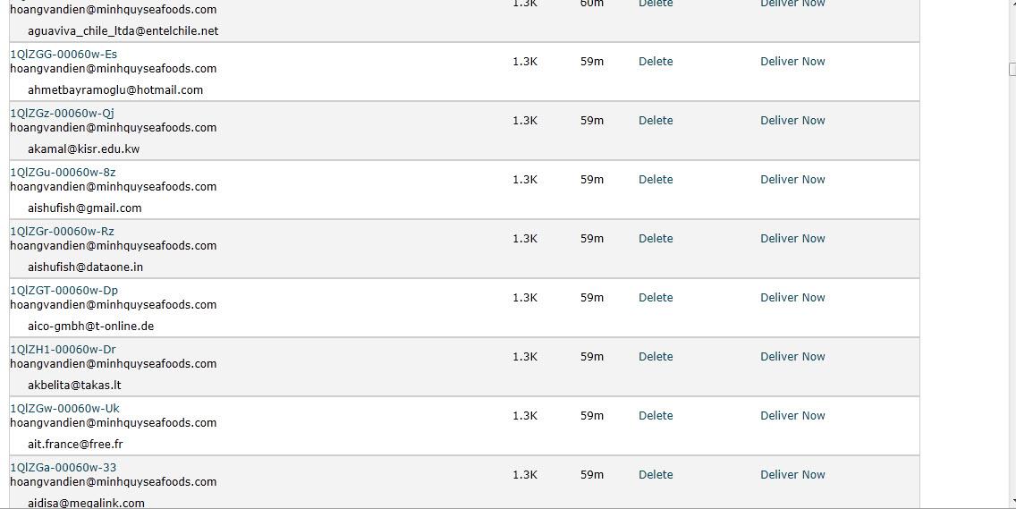This screenshot has width=1016, height=509.
Task: Click the vertical scrollbar thumb
Action: pos(1012,69)
